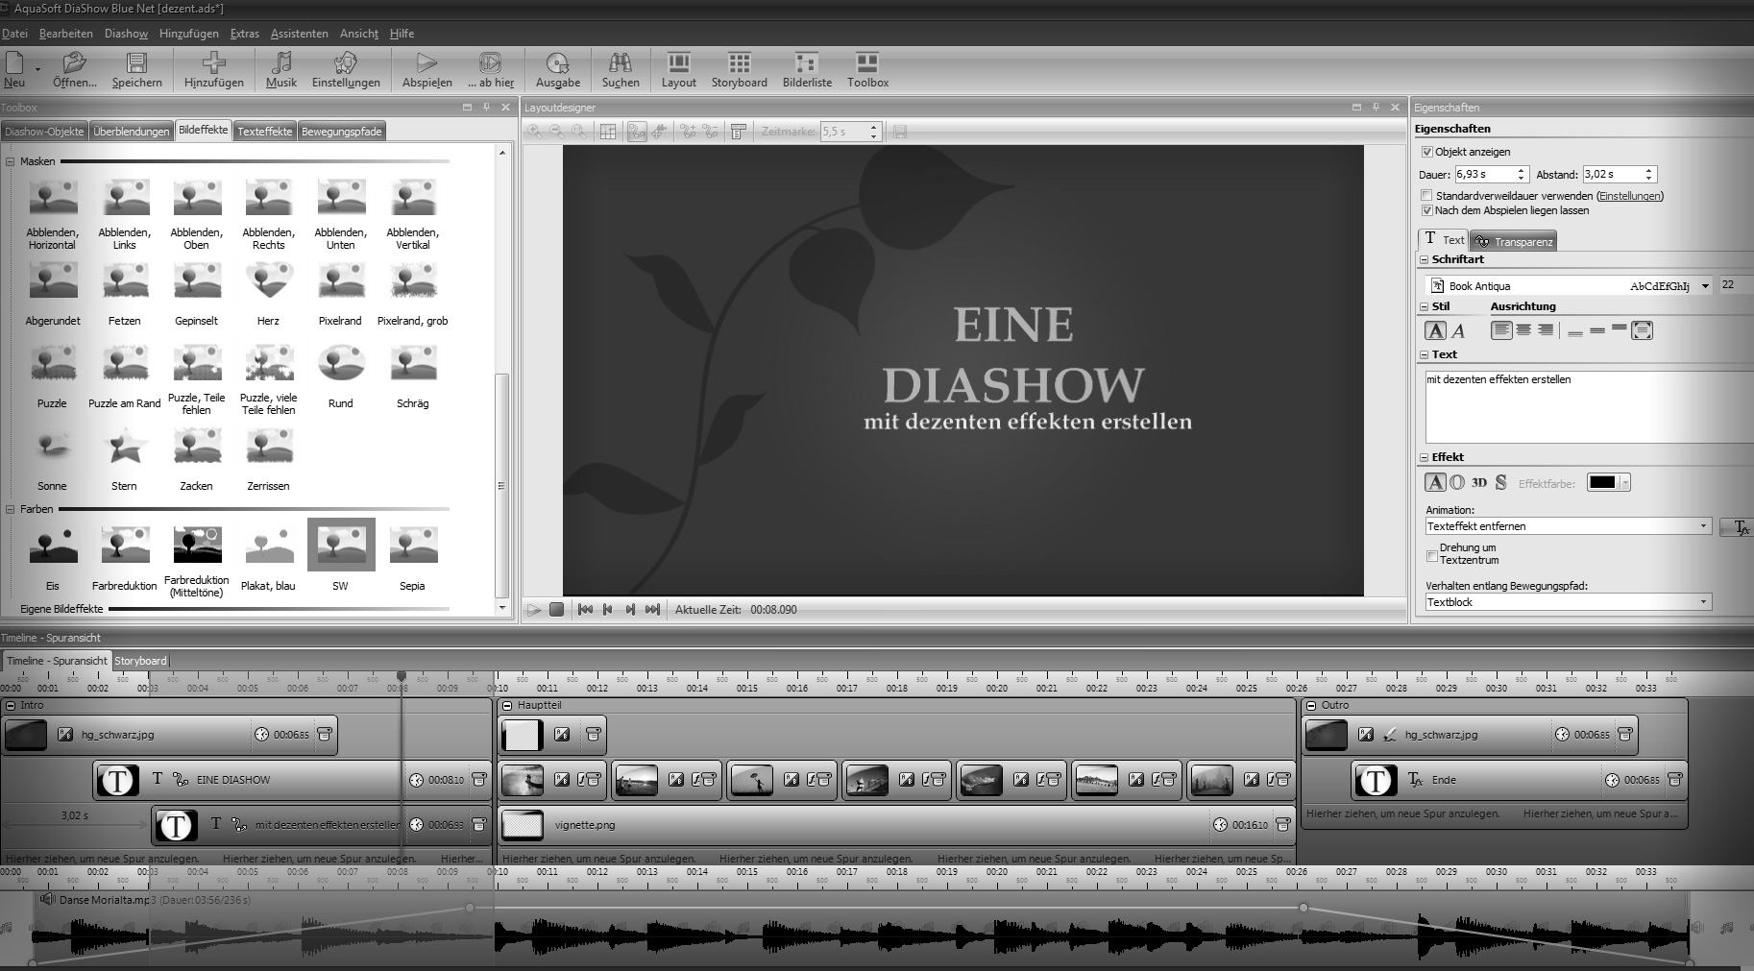Toggle the 'Objekt anzeigen' checkbox
Screen dimensions: 1754x971
click(1427, 152)
